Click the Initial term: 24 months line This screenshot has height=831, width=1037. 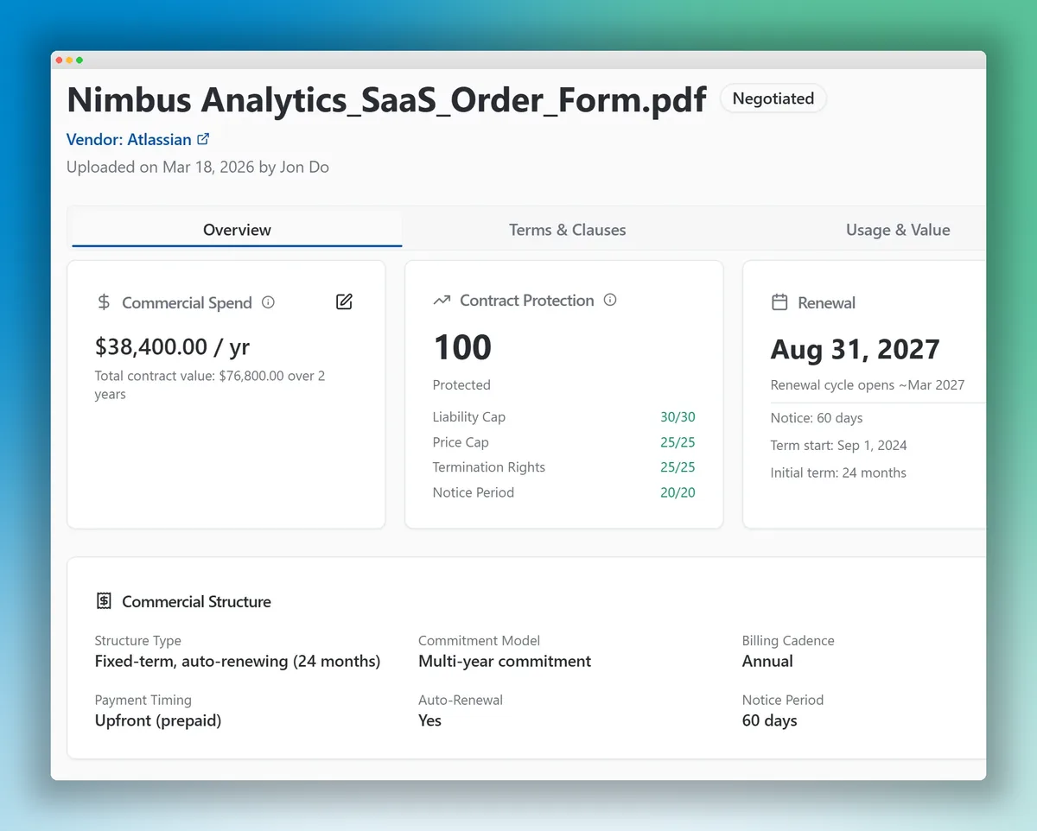click(838, 473)
